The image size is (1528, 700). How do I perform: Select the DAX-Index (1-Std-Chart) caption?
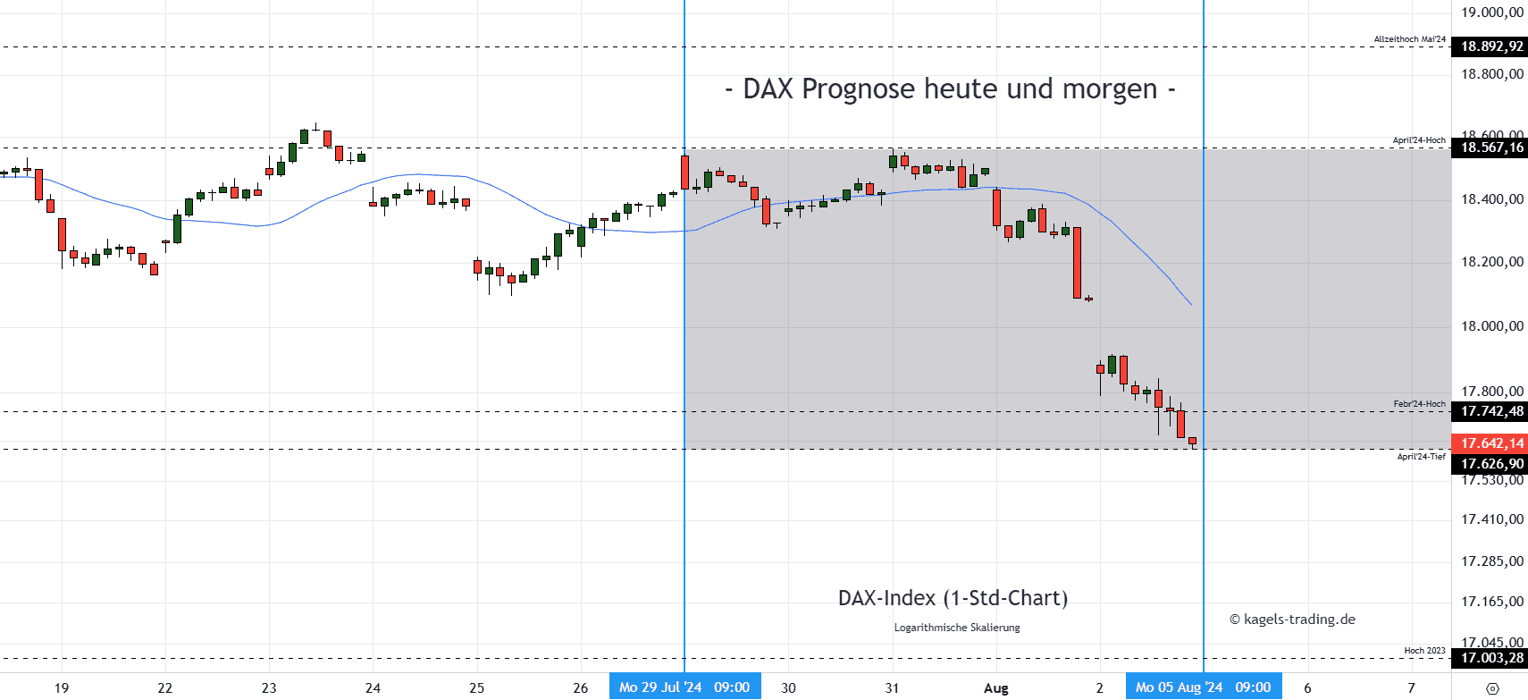point(953,598)
